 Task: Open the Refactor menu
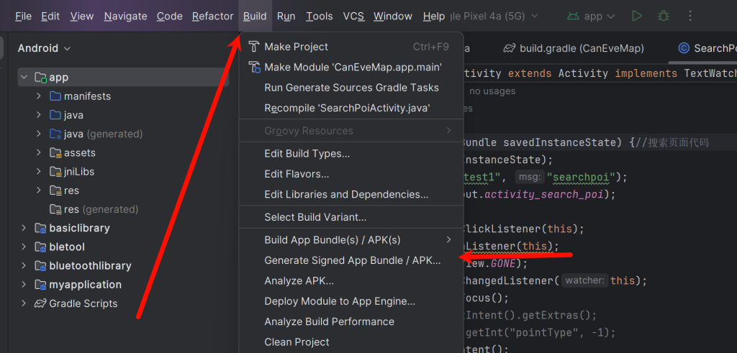(212, 16)
